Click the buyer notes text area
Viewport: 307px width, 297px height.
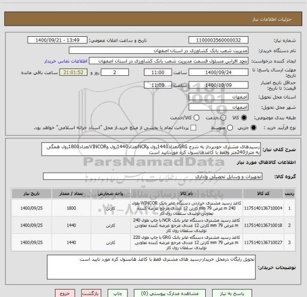(151, 267)
